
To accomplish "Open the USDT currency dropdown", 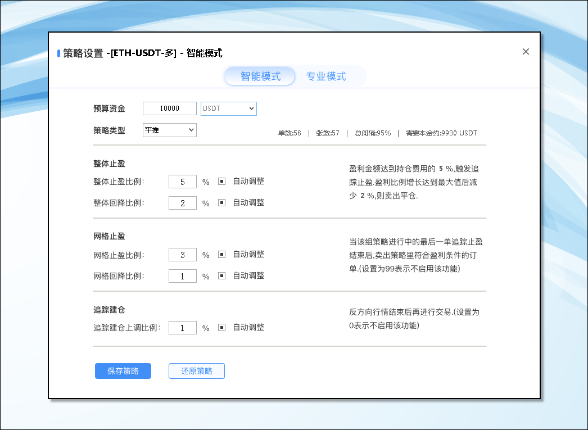I will tap(228, 108).
